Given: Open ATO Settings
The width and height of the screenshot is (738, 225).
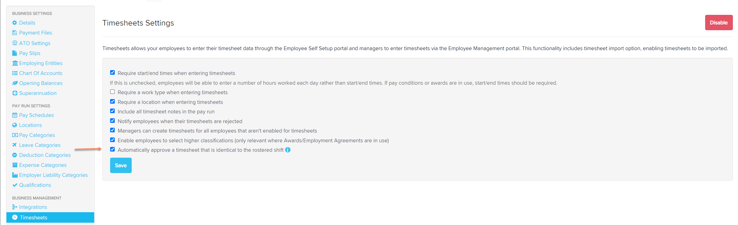Looking at the screenshot, I should (34, 43).
